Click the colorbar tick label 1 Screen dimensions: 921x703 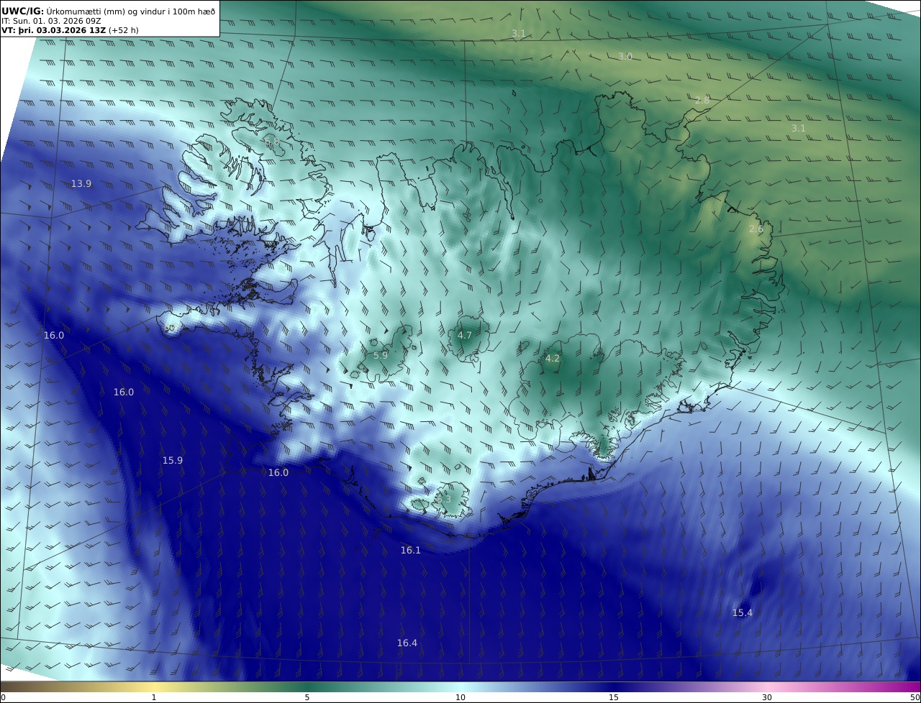click(154, 698)
